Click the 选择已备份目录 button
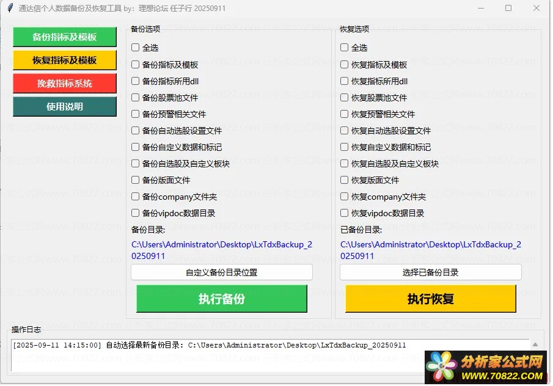 pyautogui.click(x=431, y=272)
